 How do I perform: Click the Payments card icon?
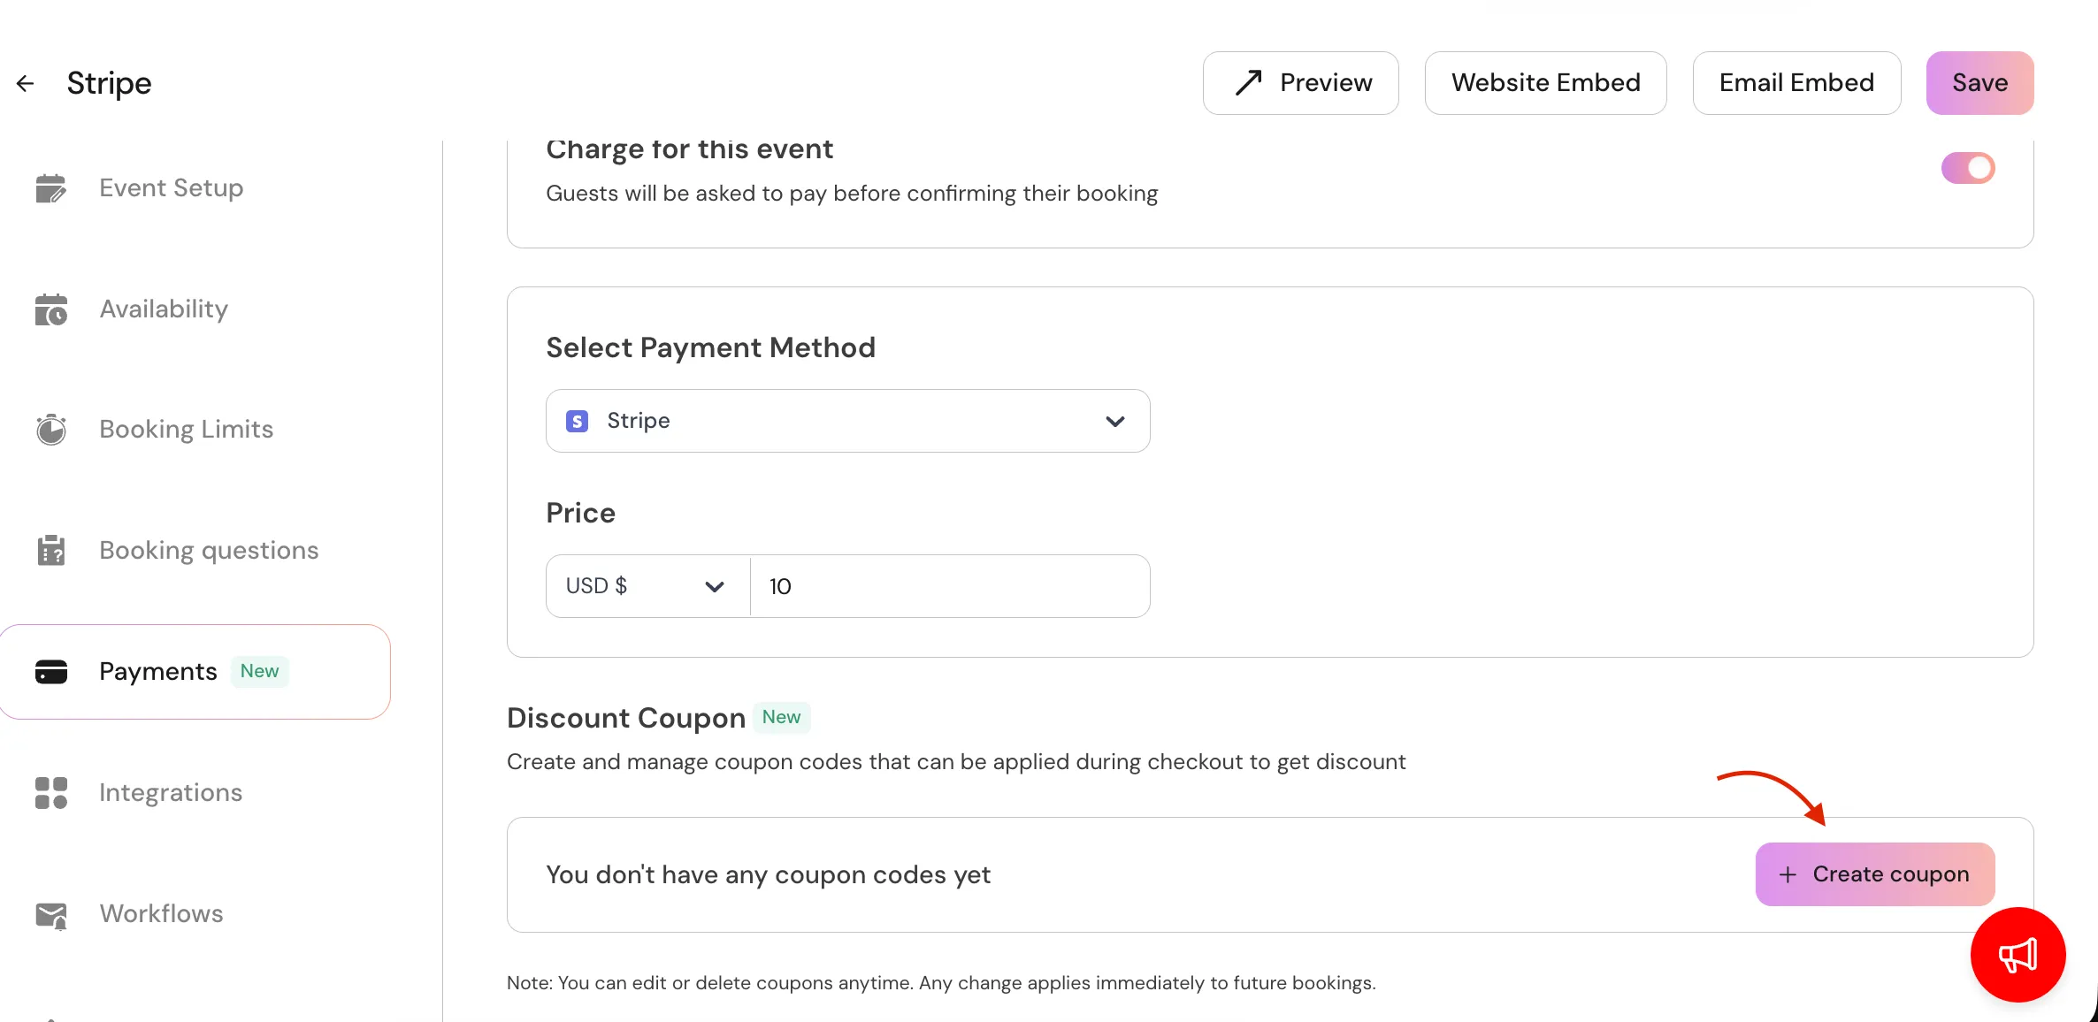coord(51,672)
